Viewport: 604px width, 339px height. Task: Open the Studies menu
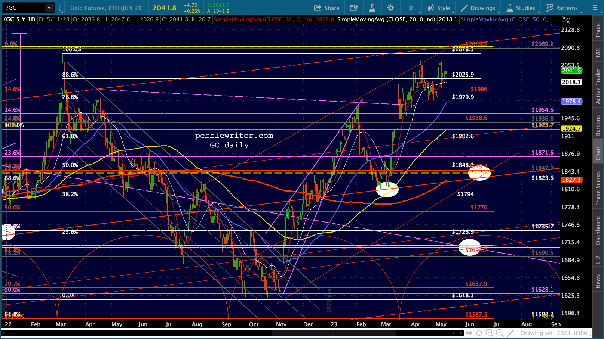click(x=521, y=8)
